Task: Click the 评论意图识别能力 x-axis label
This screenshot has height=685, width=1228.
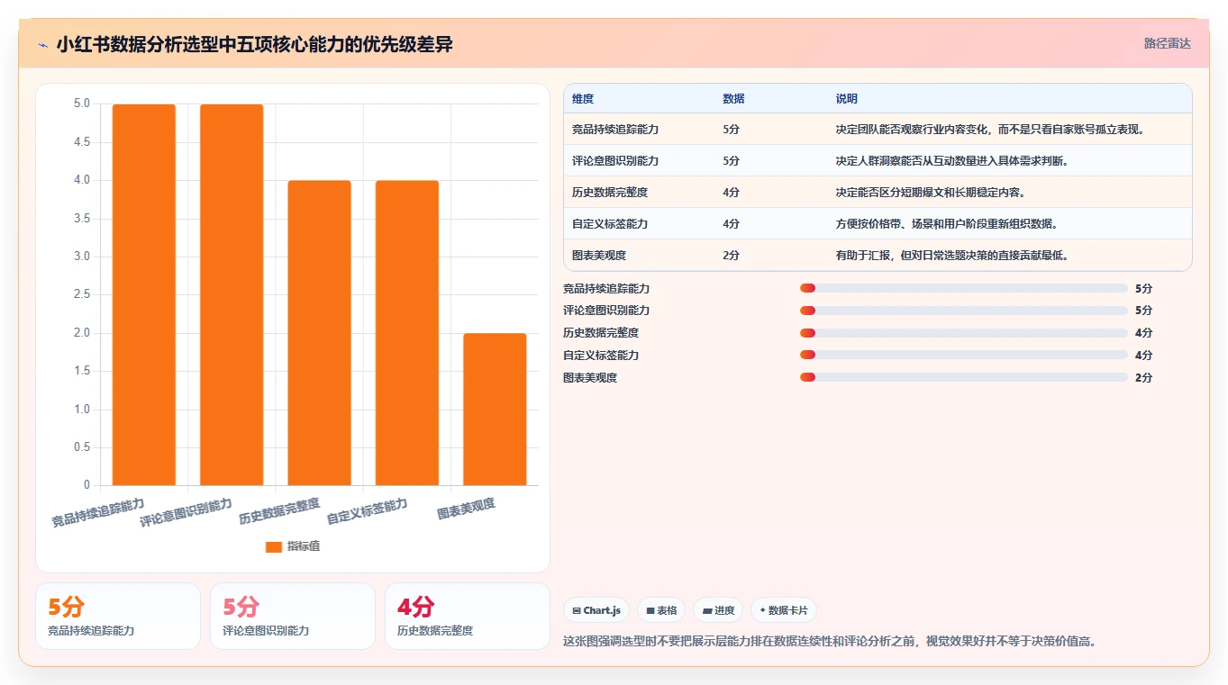Action: click(x=186, y=511)
